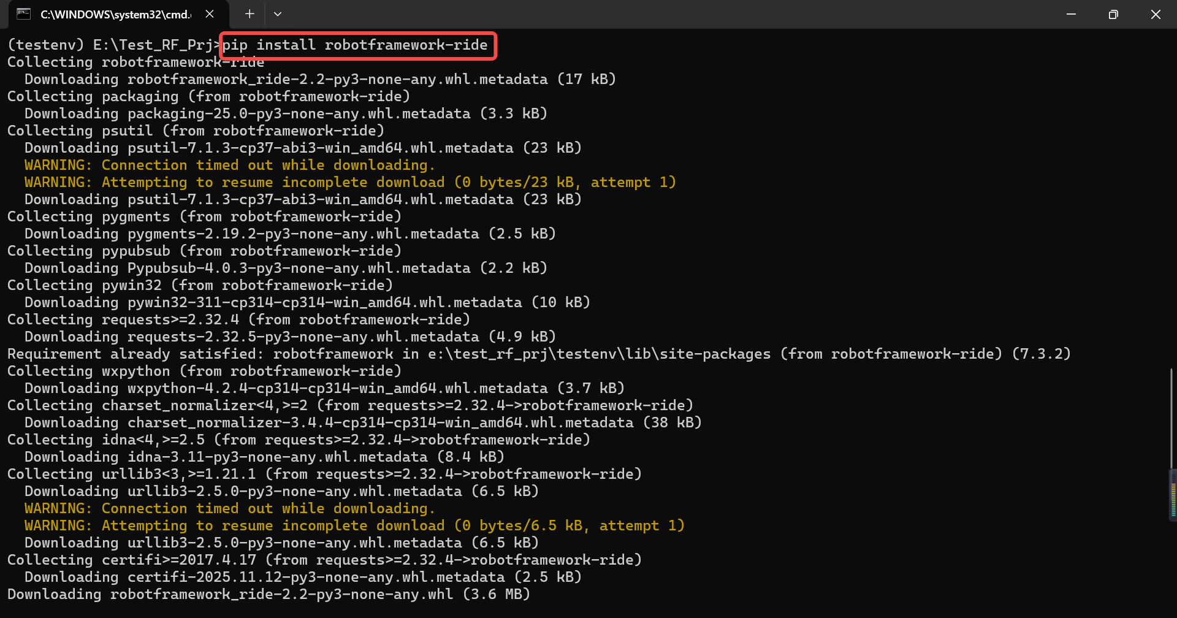Click the Collecting pypubsub line
1177x618 pixels.
click(204, 251)
